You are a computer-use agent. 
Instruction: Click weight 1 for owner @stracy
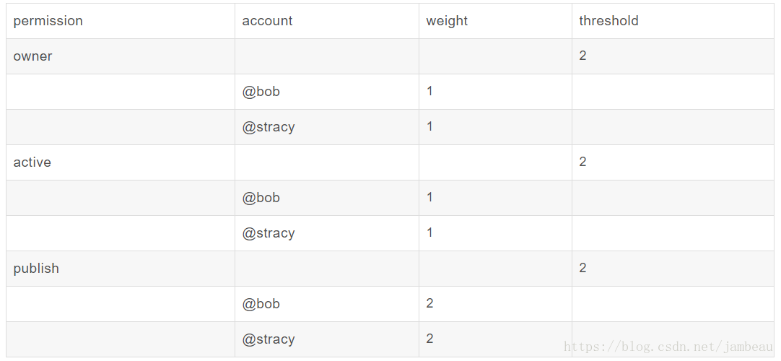(x=429, y=126)
